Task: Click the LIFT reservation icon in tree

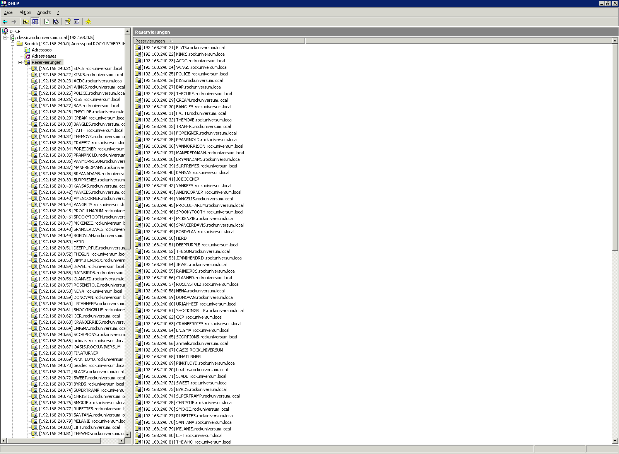Action: click(x=34, y=427)
